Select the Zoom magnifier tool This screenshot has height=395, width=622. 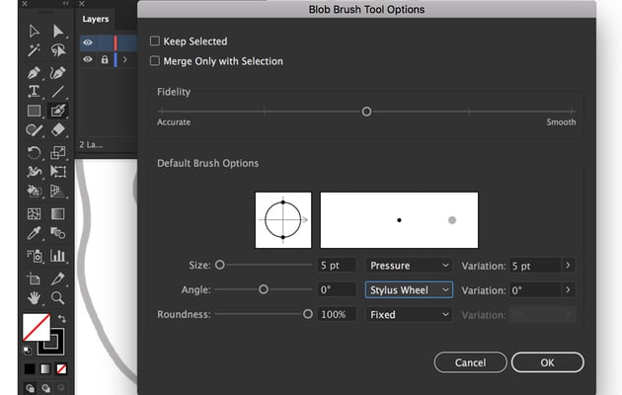pos(58,297)
